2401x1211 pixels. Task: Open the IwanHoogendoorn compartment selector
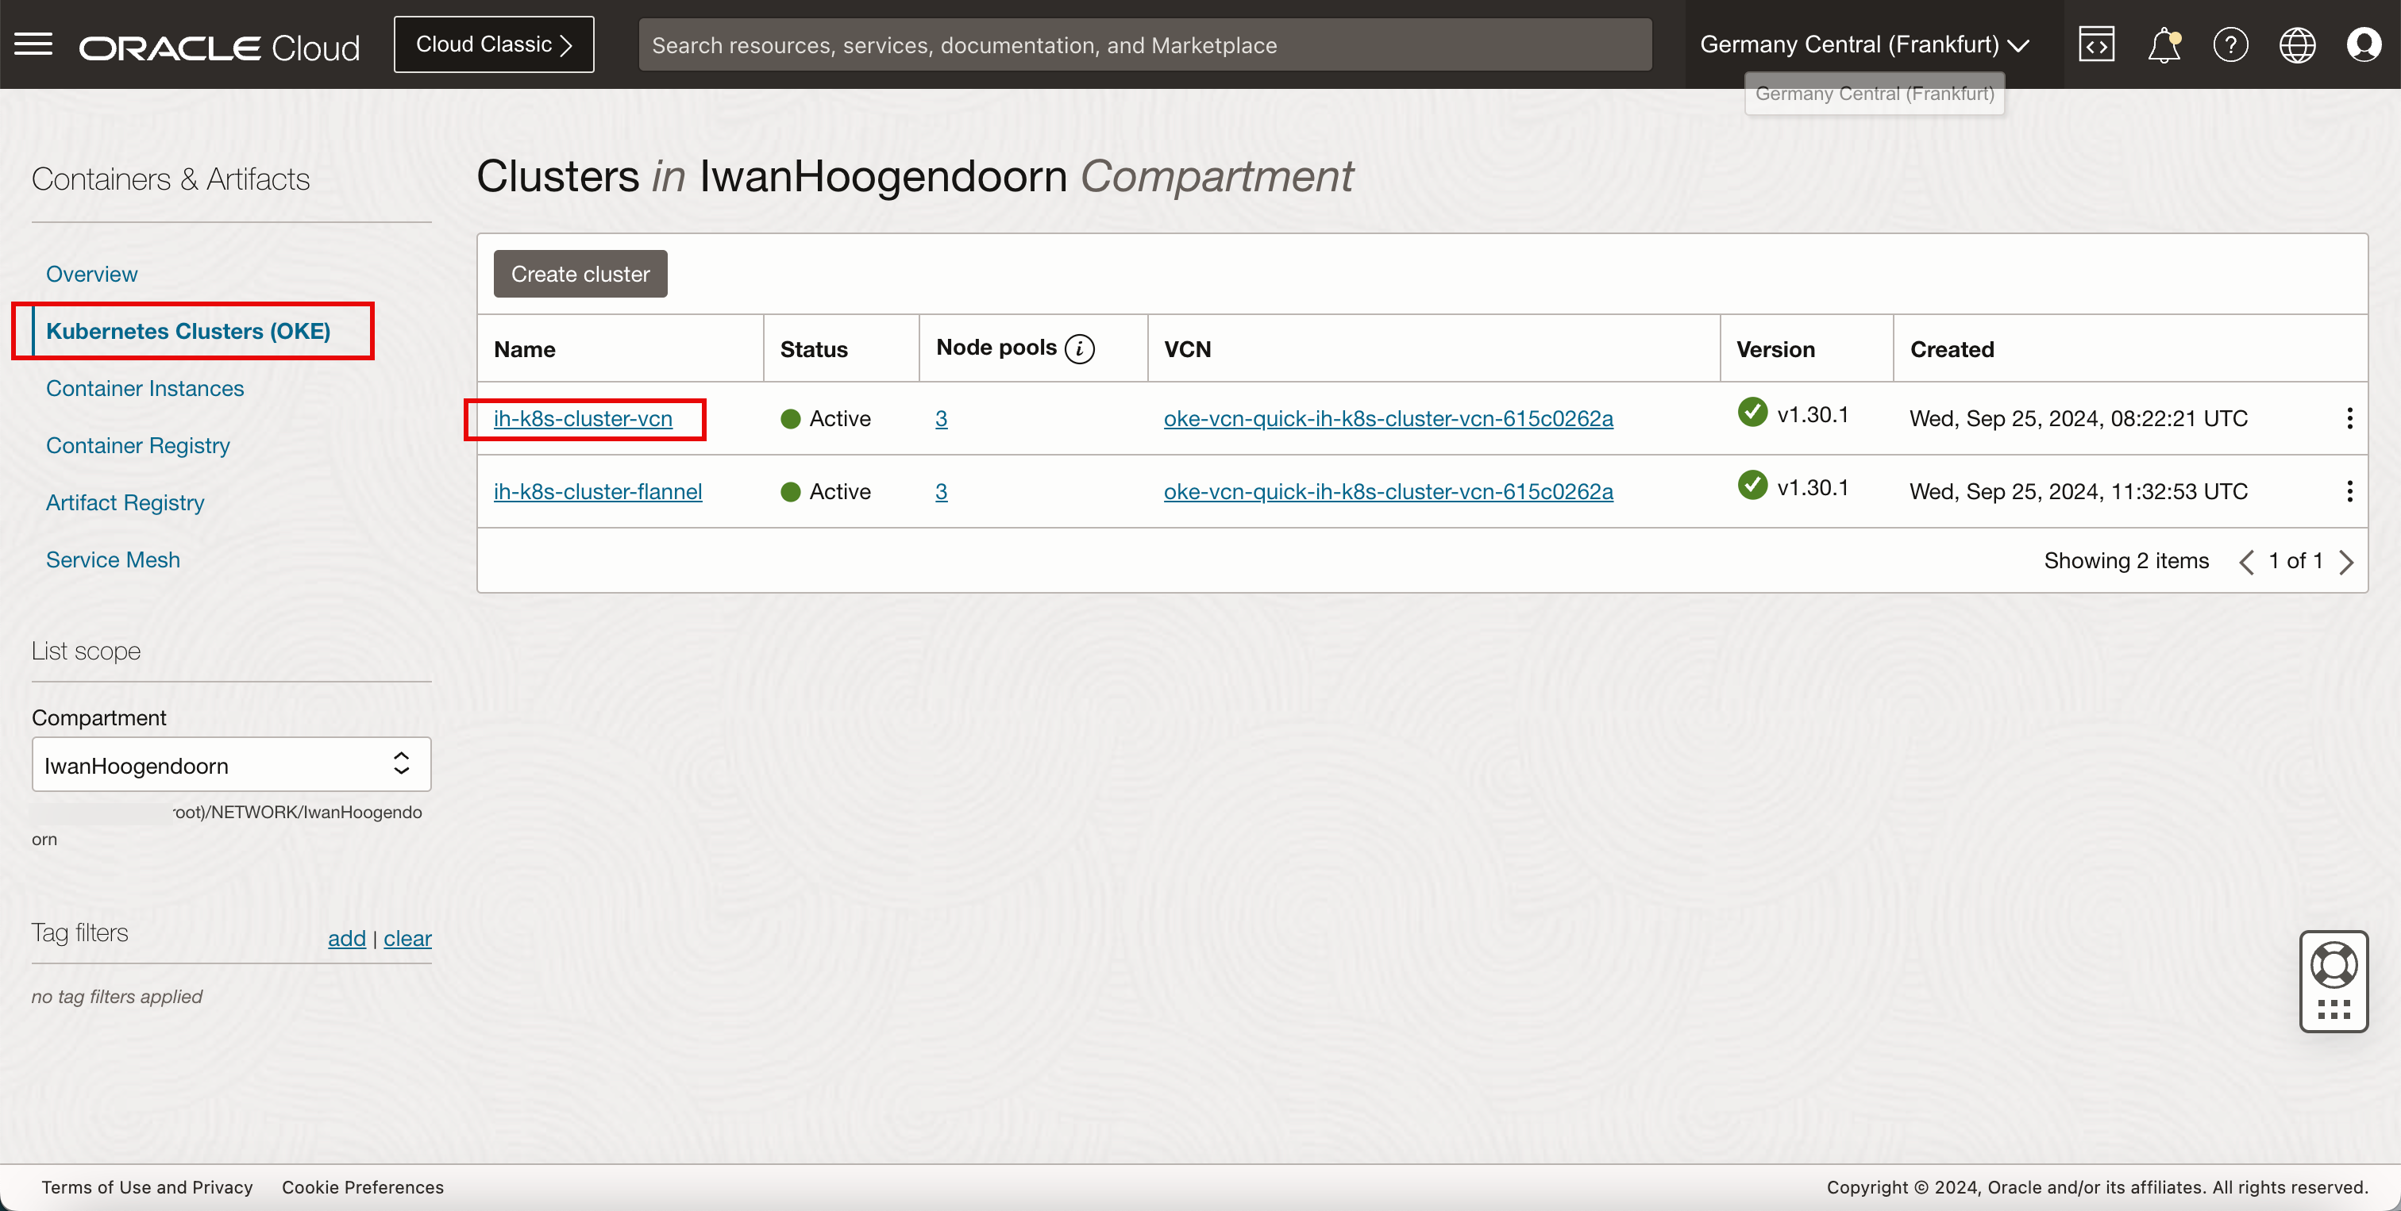231,765
